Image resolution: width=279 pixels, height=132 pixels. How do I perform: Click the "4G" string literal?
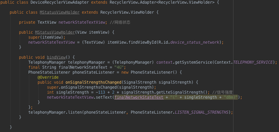[x=119, y=67]
